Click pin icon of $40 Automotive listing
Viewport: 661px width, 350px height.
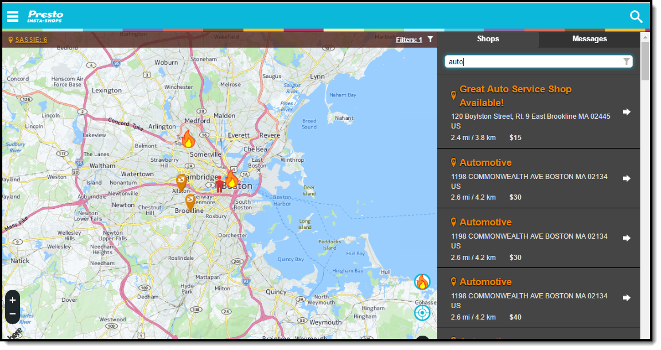click(x=454, y=281)
